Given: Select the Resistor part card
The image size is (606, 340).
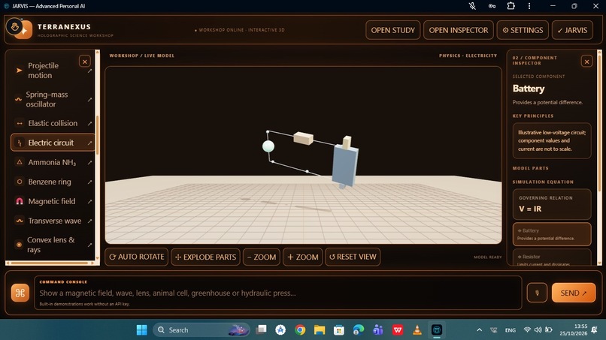Looking at the screenshot, I should [552, 257].
